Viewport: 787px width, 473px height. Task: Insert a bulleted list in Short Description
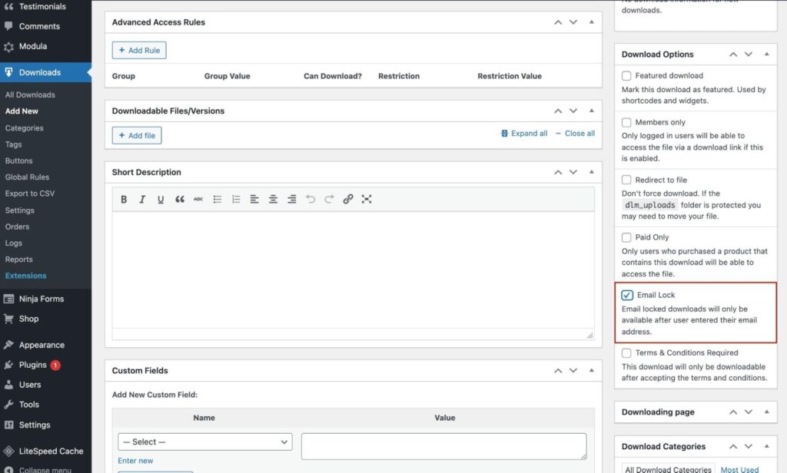(218, 200)
